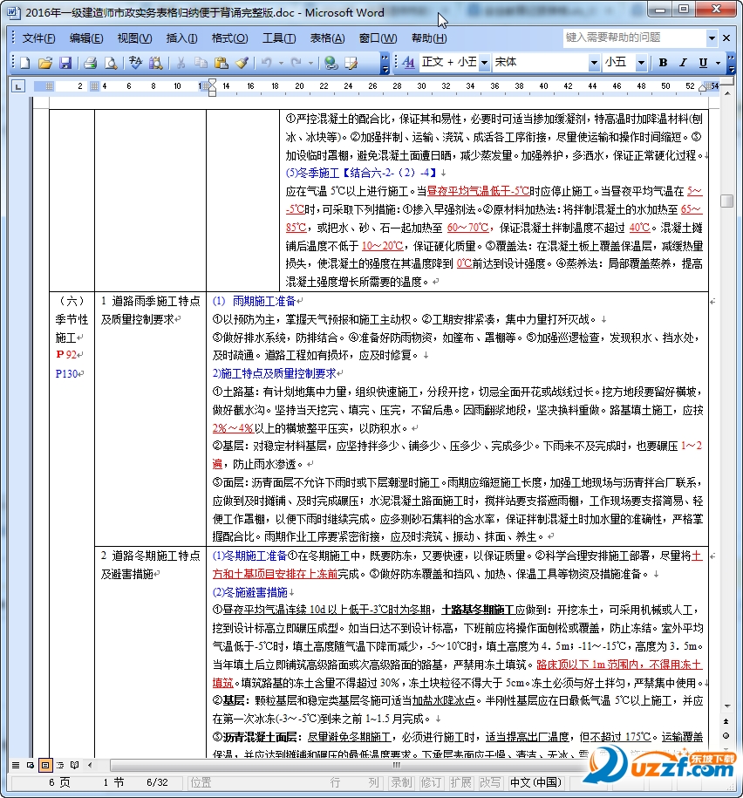The width and height of the screenshot is (743, 798).
Task: Toggle Print Layout view button
Action: pyautogui.click(x=45, y=765)
